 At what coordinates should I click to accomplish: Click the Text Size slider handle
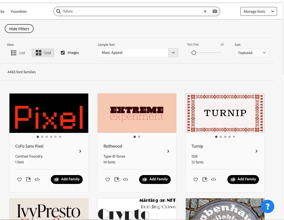click(x=193, y=53)
